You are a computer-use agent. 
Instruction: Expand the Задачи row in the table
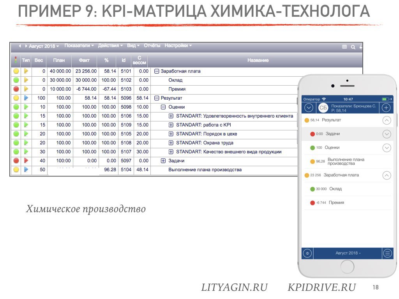click(x=163, y=161)
